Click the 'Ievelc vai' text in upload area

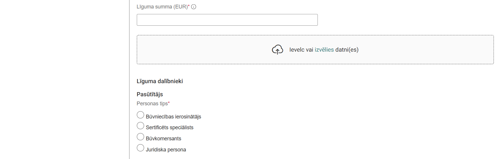coord(301,50)
